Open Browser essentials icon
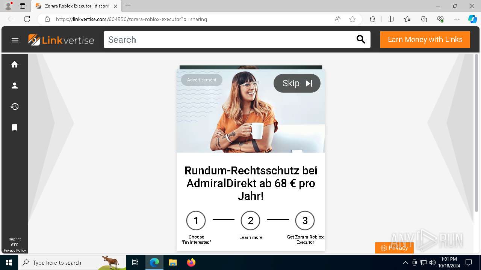This screenshot has height=270, width=481. pyautogui.click(x=440, y=19)
